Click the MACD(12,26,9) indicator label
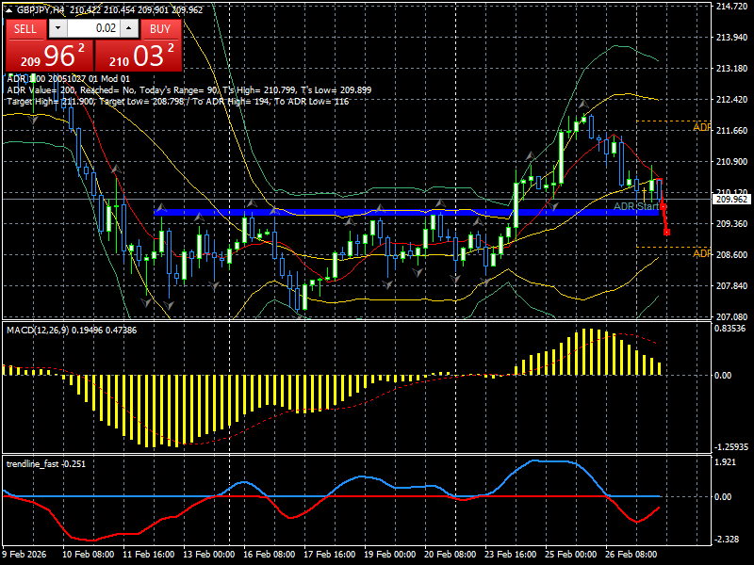This screenshot has width=754, height=565. 72,331
